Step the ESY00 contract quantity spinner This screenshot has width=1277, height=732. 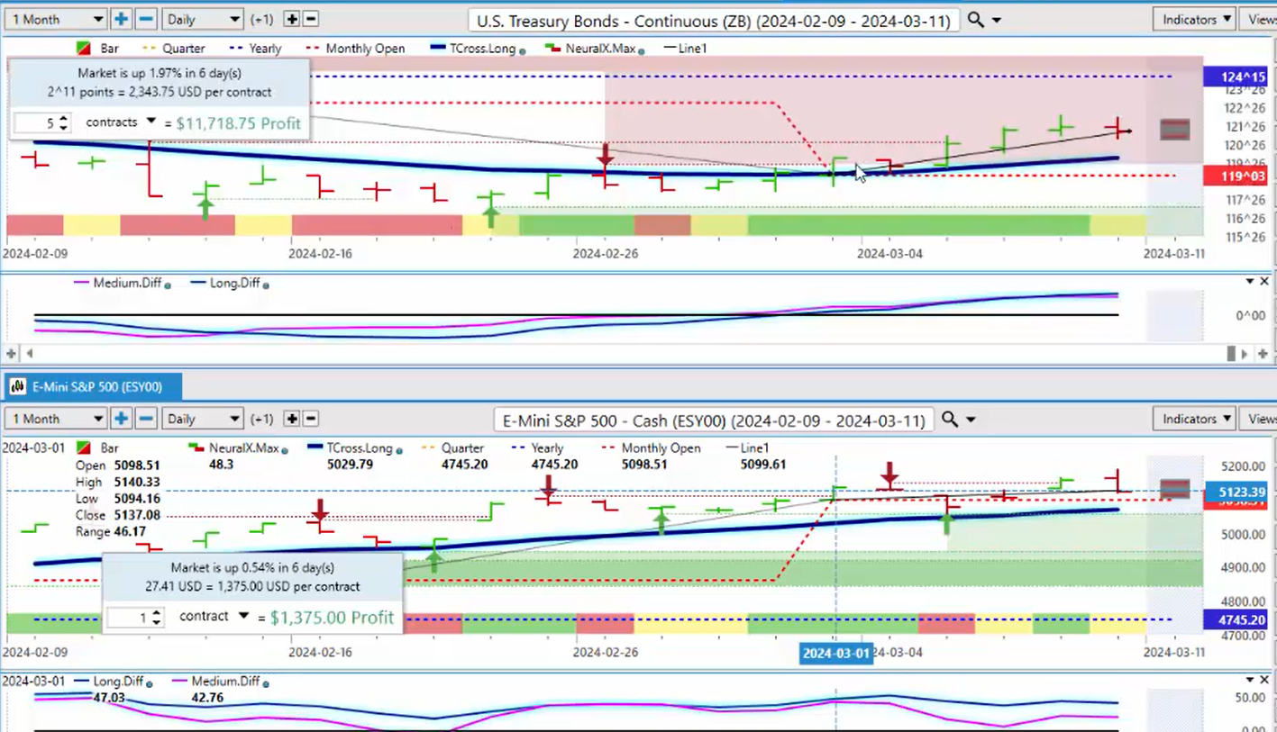(157, 618)
